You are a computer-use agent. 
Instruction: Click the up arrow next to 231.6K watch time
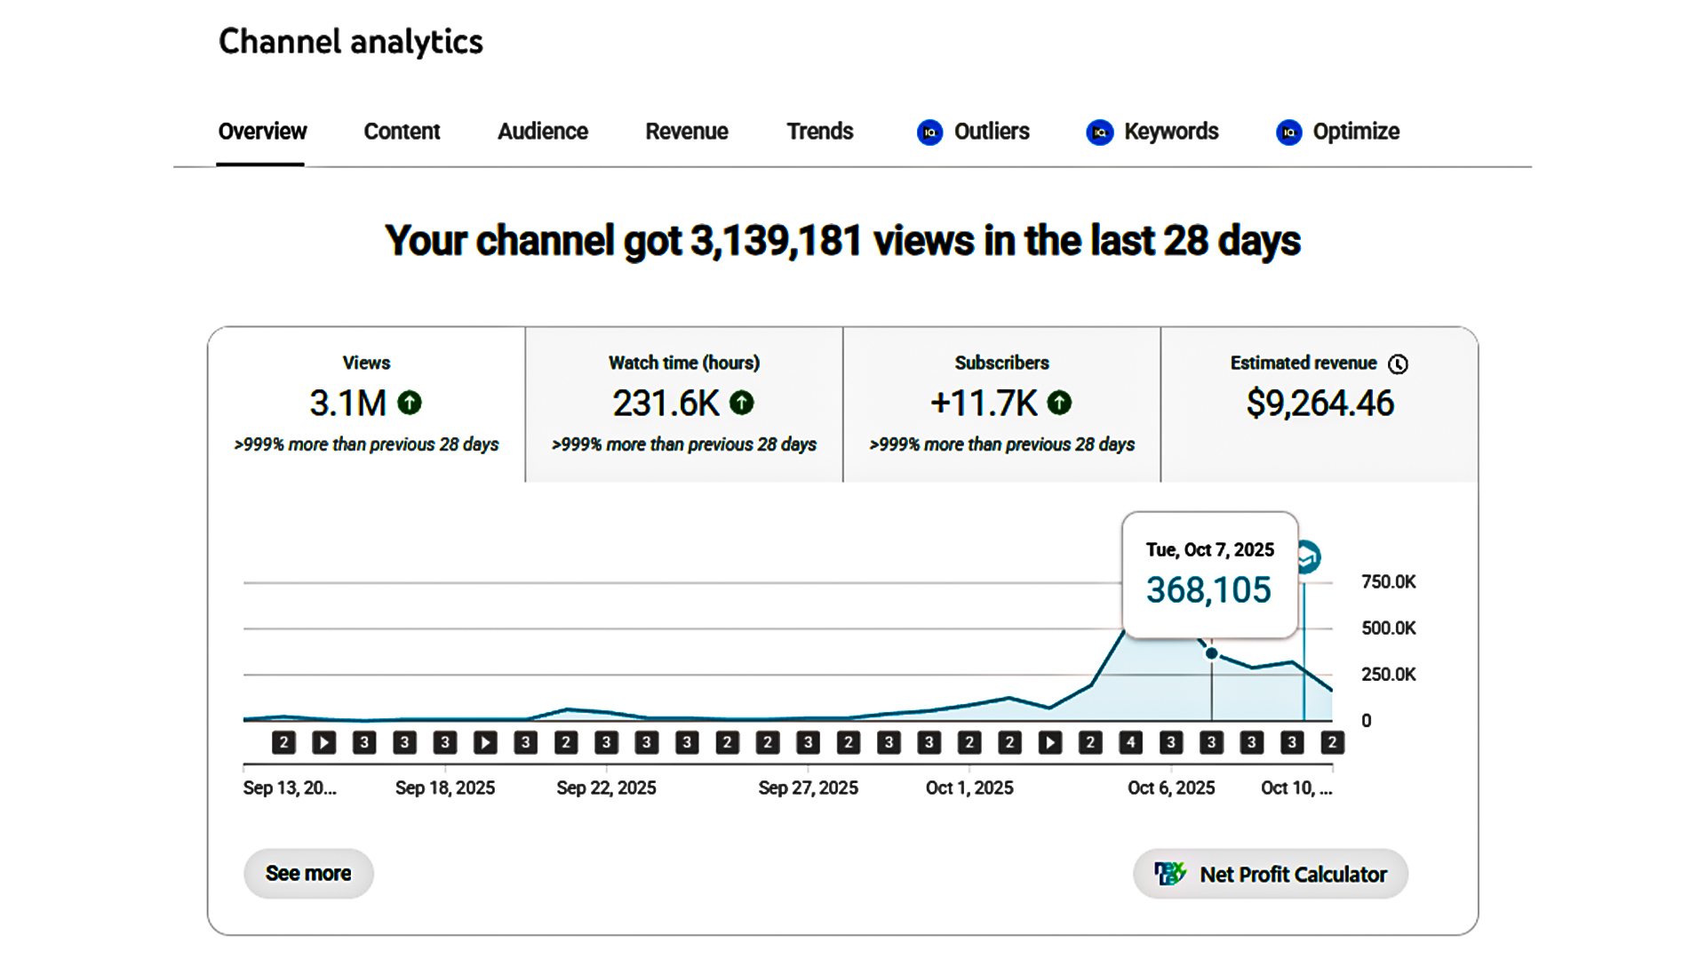742,403
